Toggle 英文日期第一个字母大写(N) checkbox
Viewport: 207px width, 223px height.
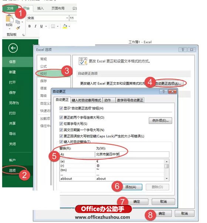pos(61,130)
